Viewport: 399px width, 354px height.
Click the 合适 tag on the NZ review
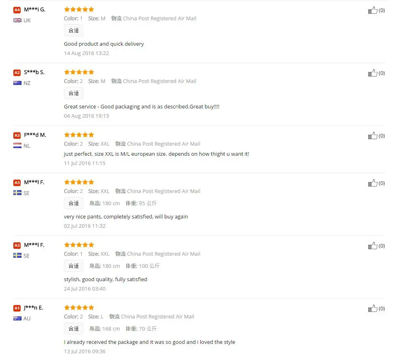[x=74, y=93]
